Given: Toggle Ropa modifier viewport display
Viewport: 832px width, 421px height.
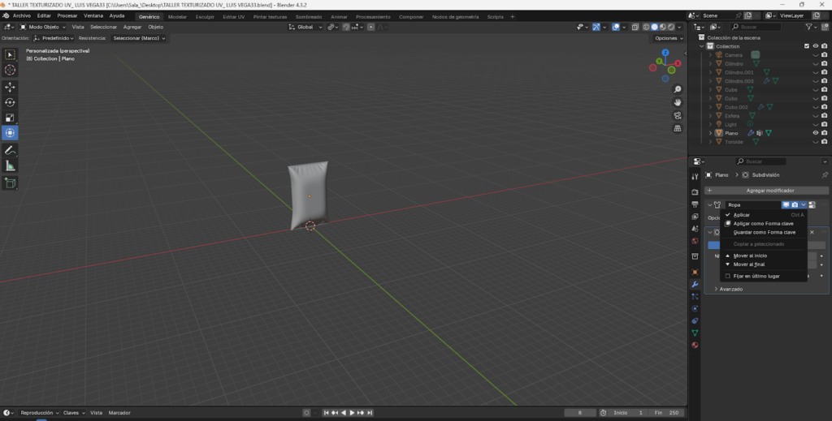Looking at the screenshot, I should [x=786, y=205].
